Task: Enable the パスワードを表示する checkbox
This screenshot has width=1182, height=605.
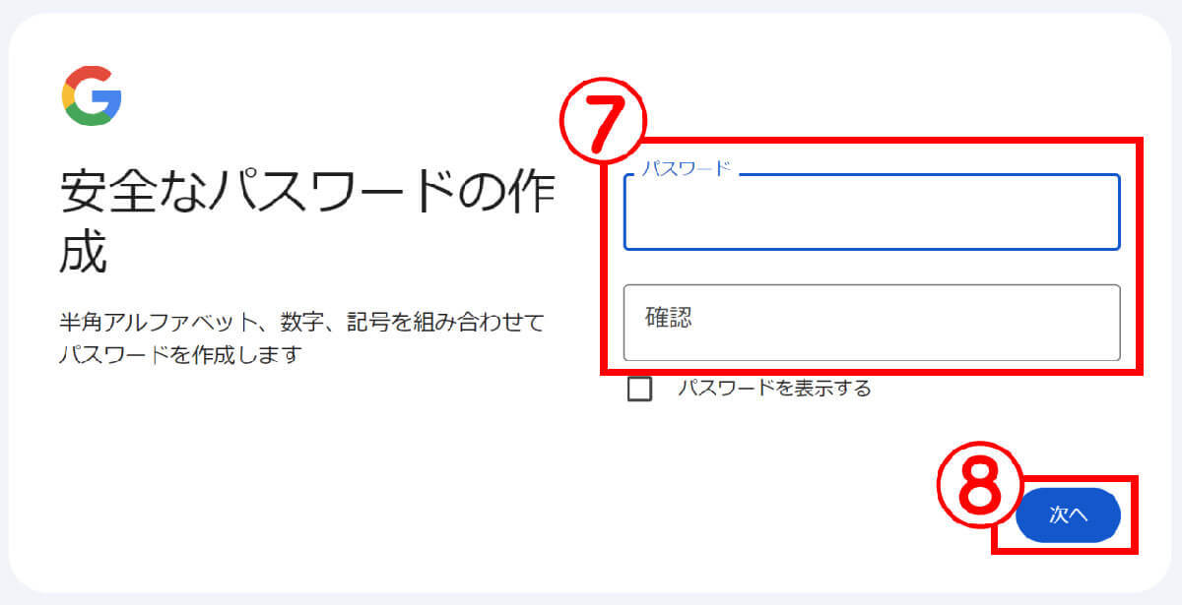Action: 640,389
